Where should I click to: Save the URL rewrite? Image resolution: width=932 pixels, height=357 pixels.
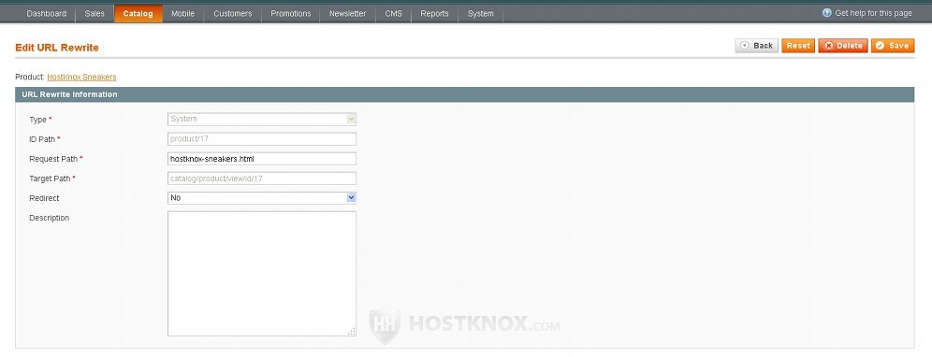pyautogui.click(x=893, y=46)
